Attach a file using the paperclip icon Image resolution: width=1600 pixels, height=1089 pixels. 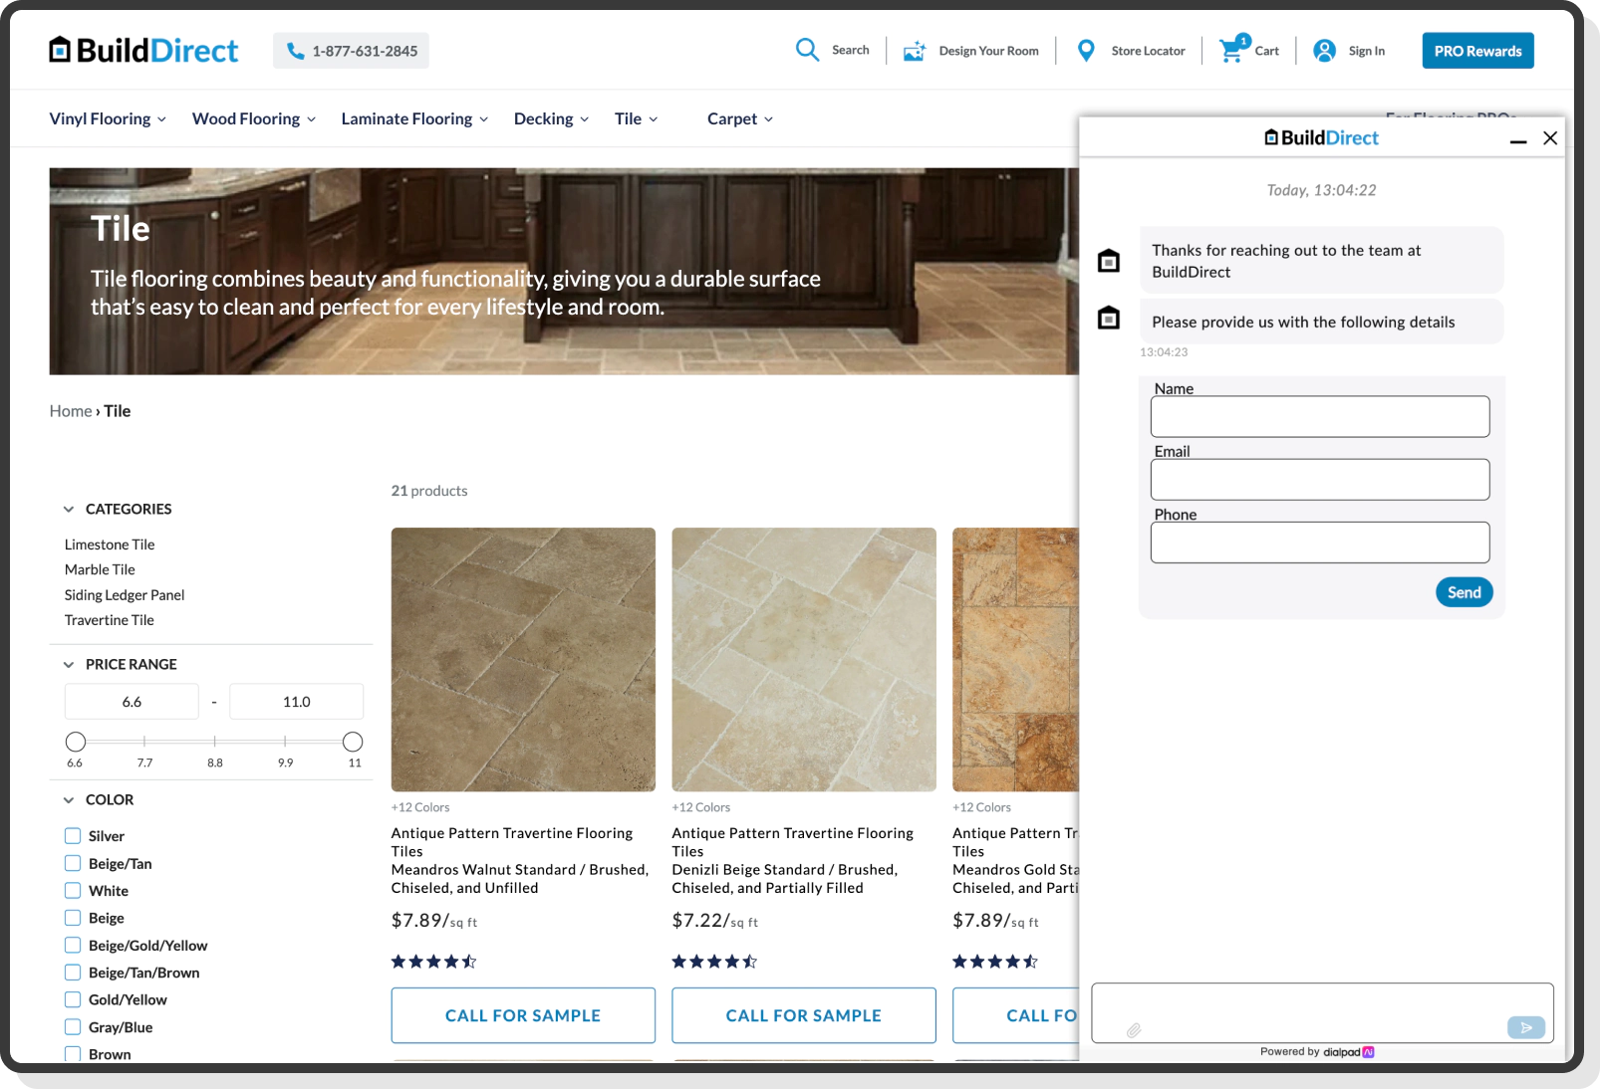pos(1135,1028)
